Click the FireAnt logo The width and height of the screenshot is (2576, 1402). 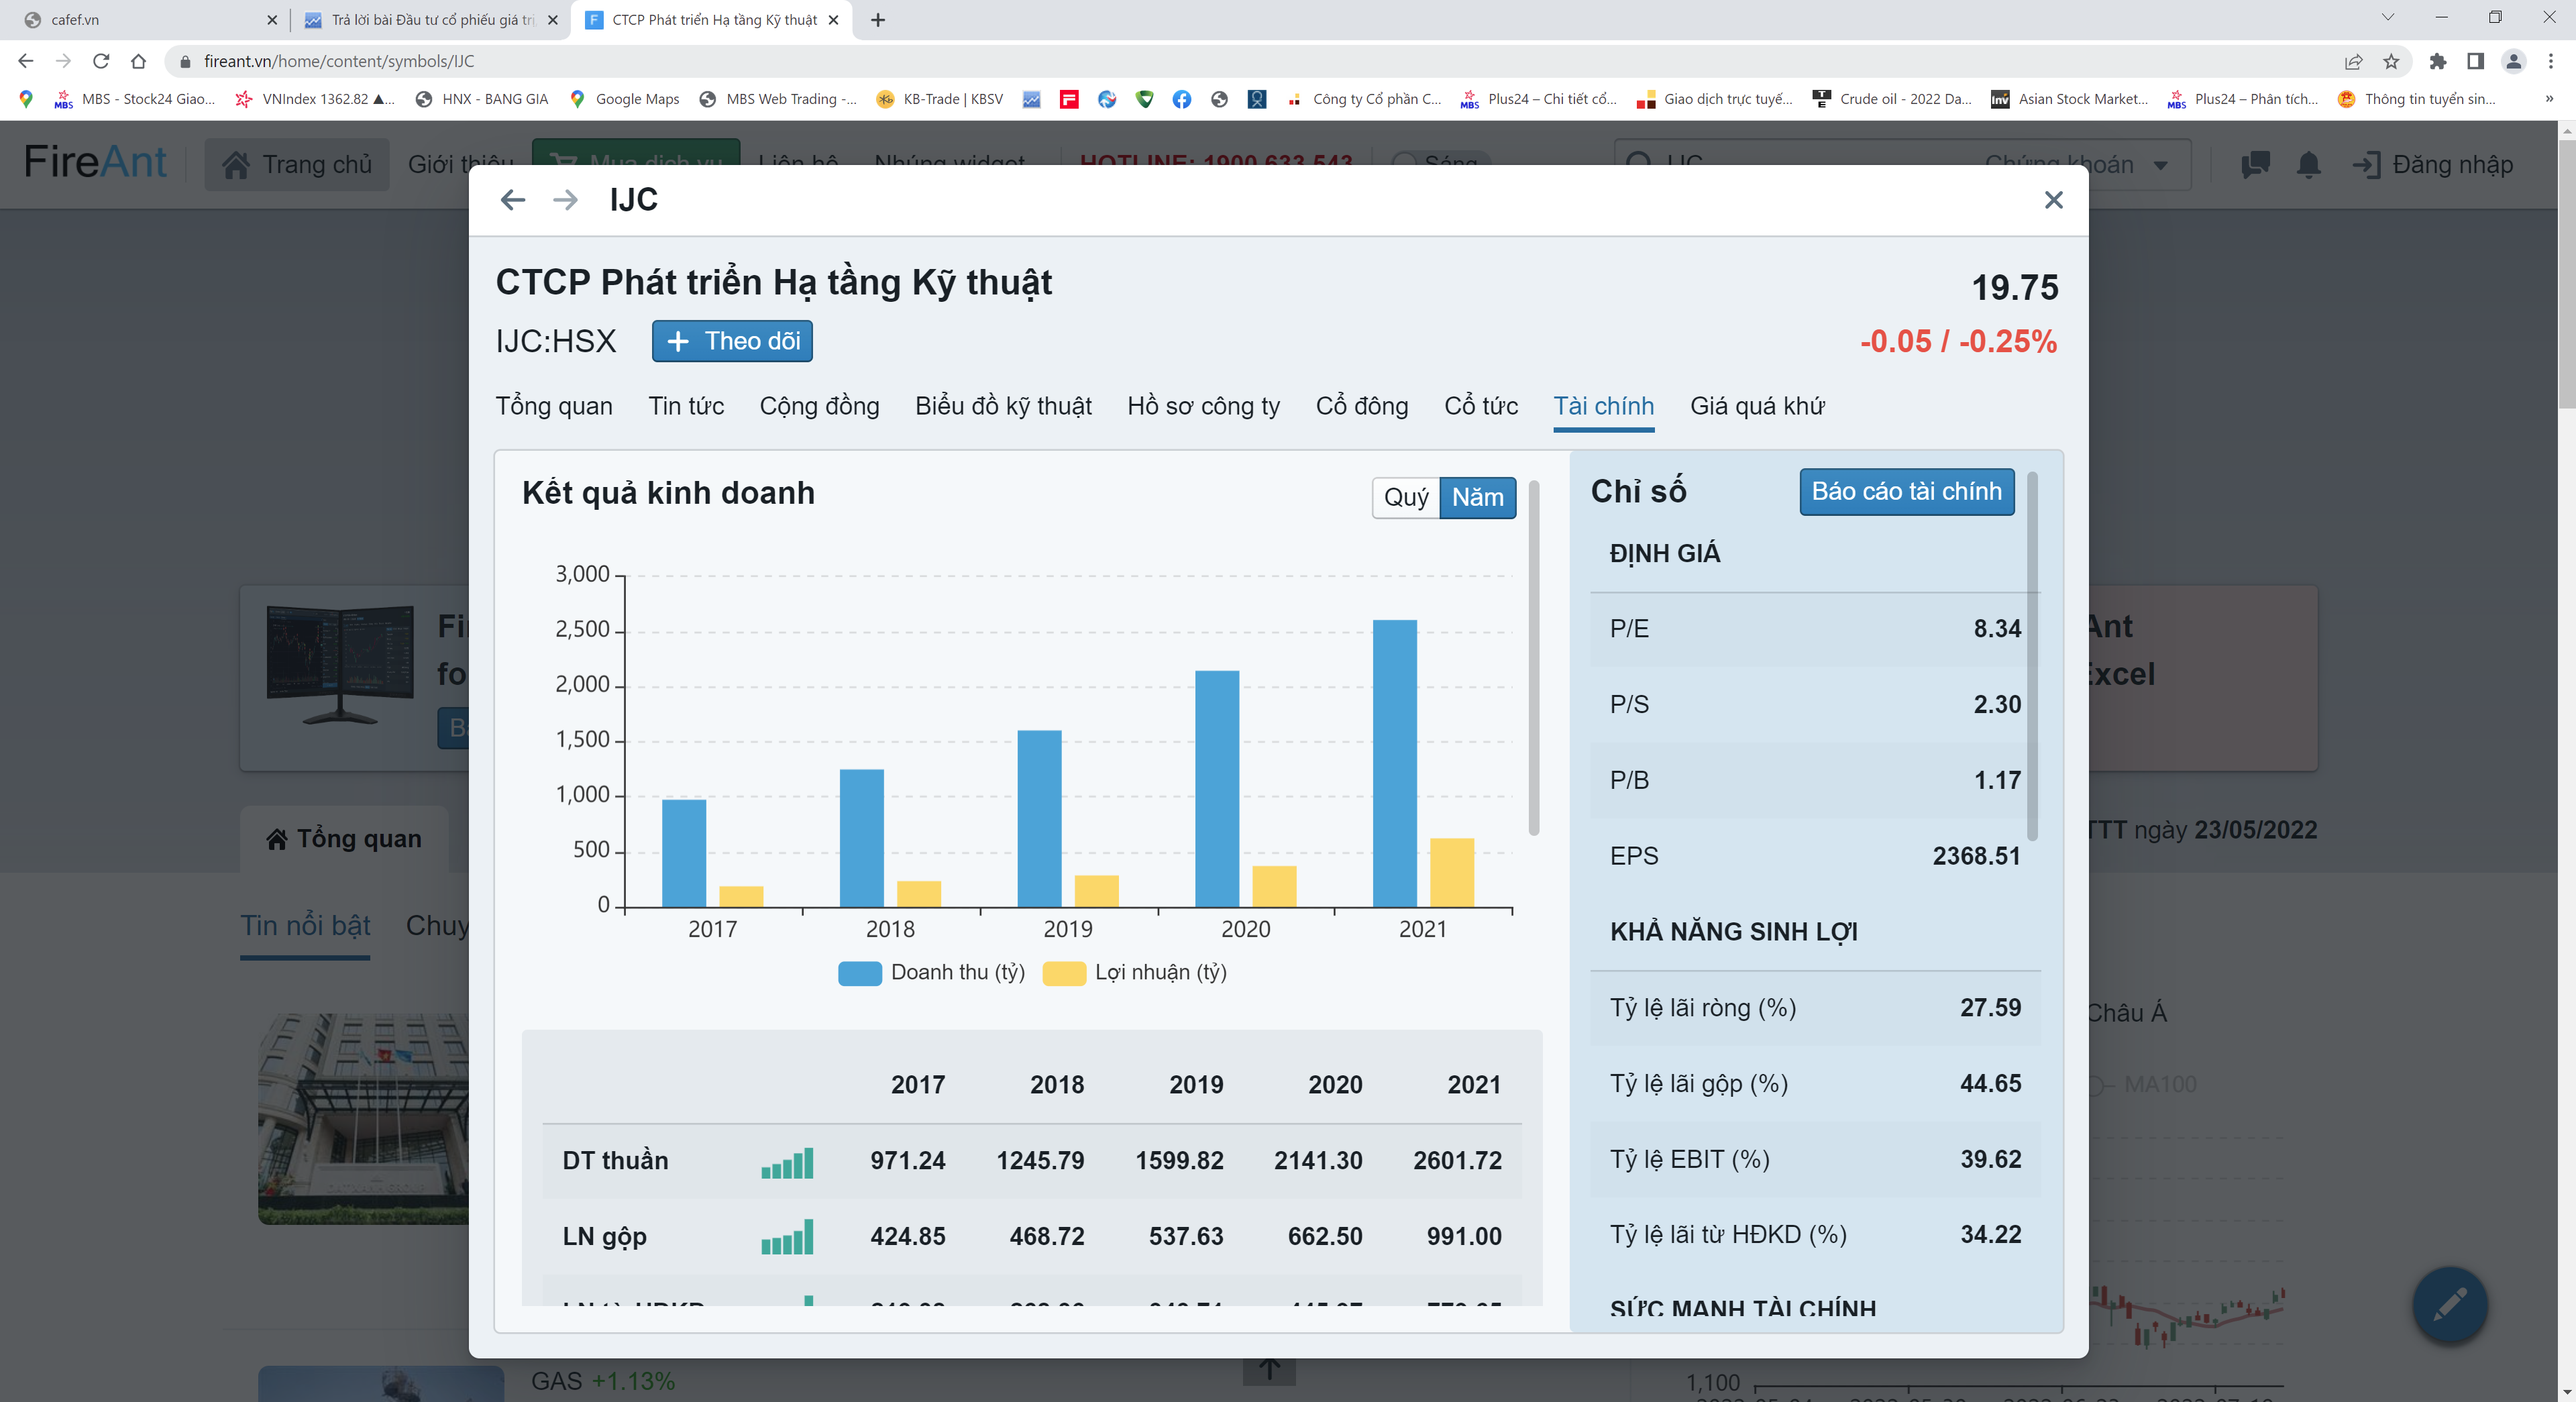tap(95, 162)
